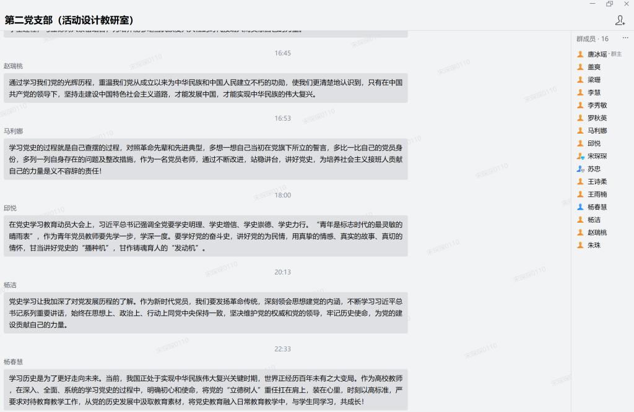The image size is (634, 412).
Task: Click the add member icon
Action: click(x=620, y=20)
